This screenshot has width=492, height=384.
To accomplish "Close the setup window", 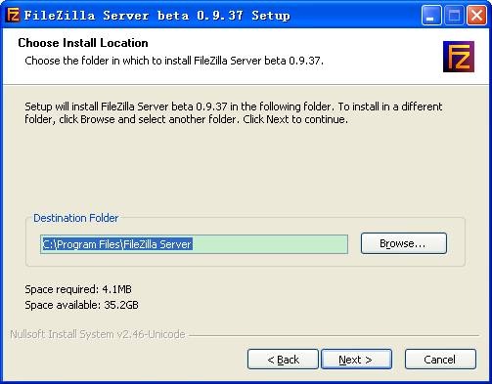I will click(476, 16).
